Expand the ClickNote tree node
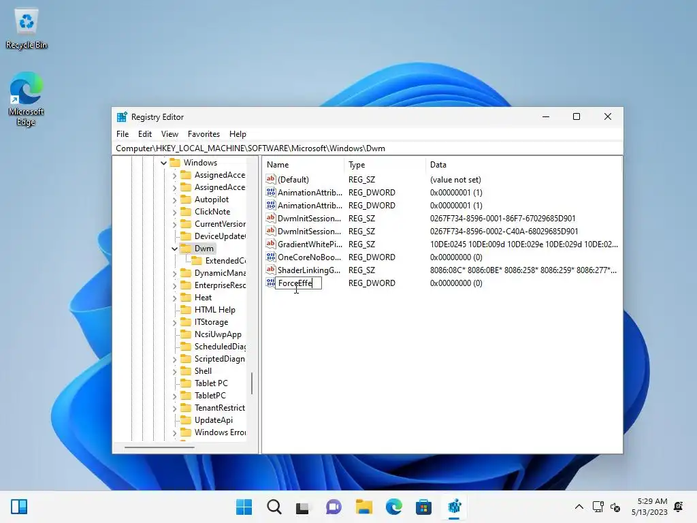Viewport: 697px width, 523px height. [x=175, y=212]
